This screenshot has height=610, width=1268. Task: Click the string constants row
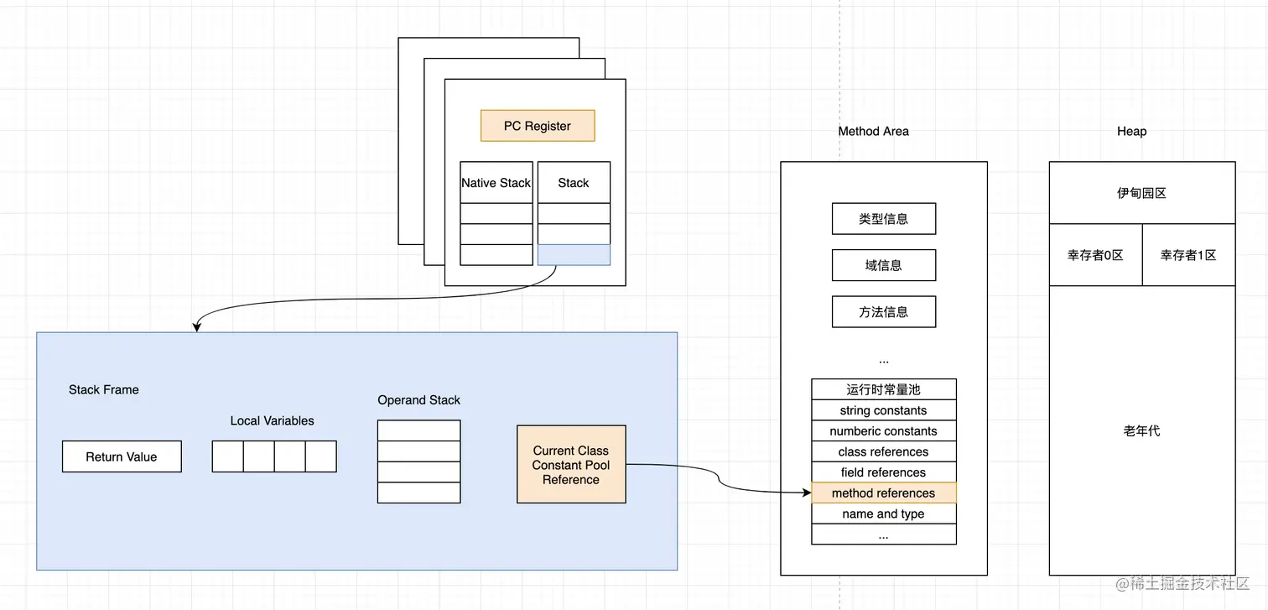[884, 410]
